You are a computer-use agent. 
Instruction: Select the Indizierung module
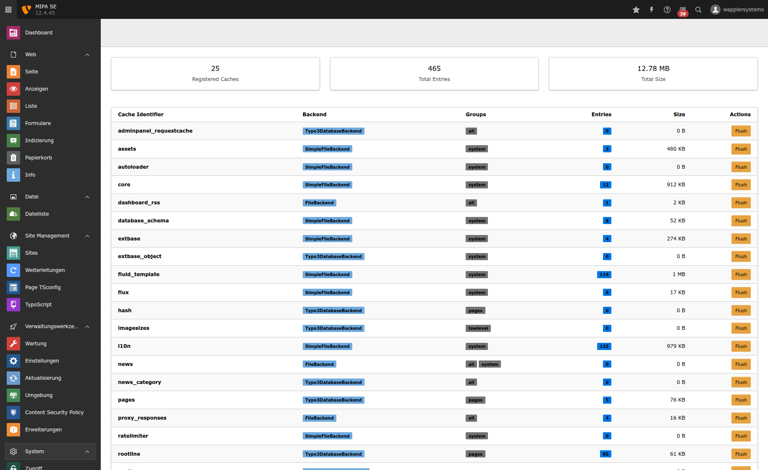tap(39, 140)
